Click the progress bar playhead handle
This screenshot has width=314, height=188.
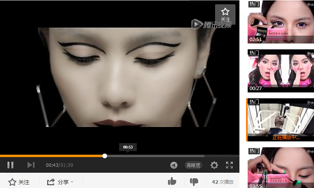[104, 156]
